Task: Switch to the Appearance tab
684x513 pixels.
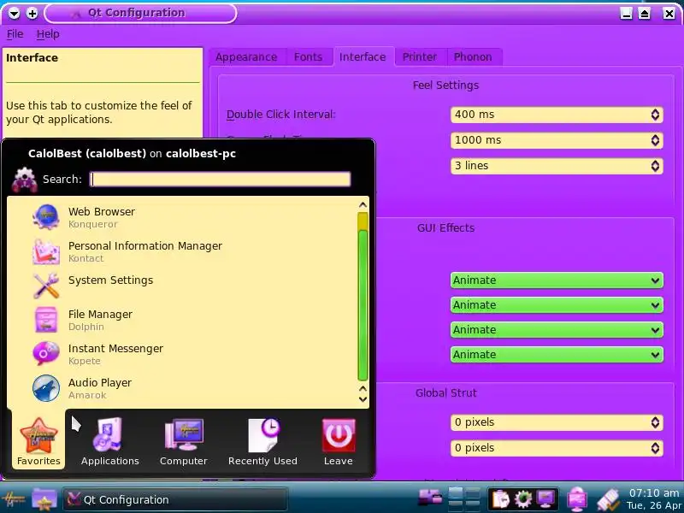Action: click(246, 57)
